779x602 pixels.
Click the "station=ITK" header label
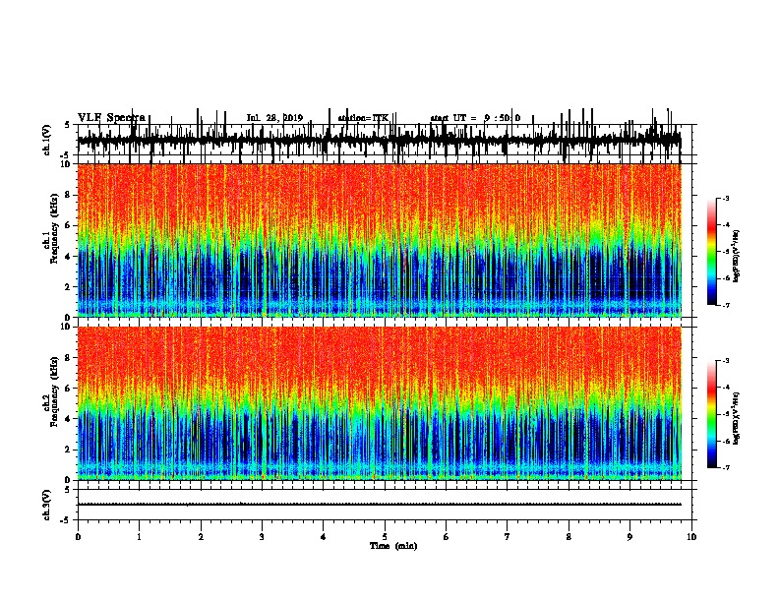point(363,118)
